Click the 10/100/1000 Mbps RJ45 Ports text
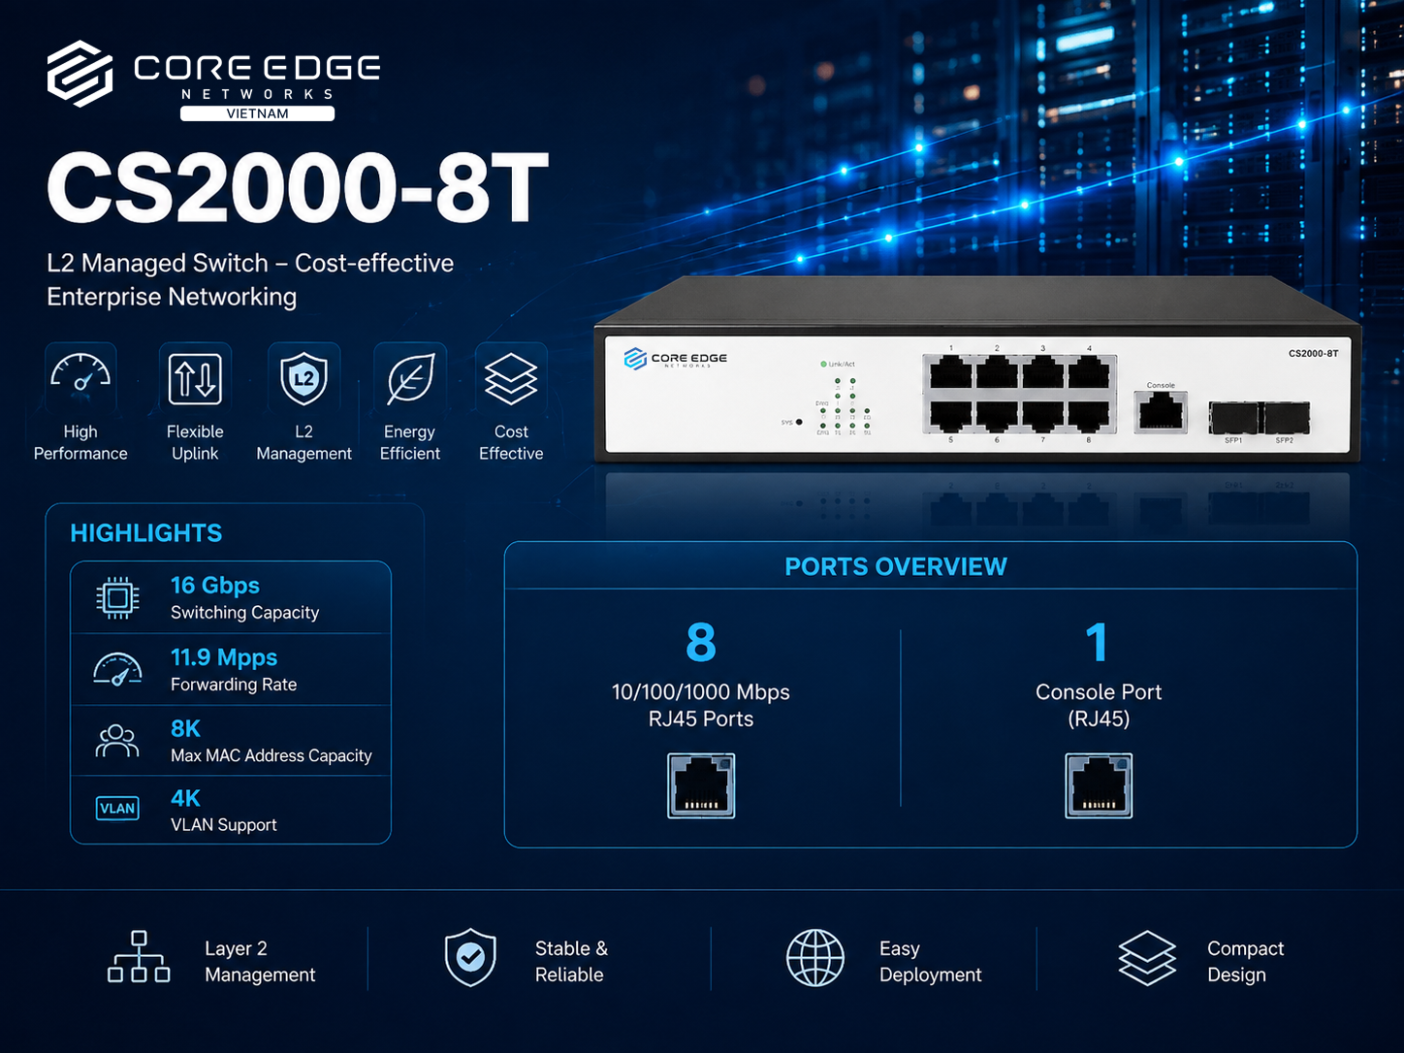1404x1053 pixels. coord(701,706)
